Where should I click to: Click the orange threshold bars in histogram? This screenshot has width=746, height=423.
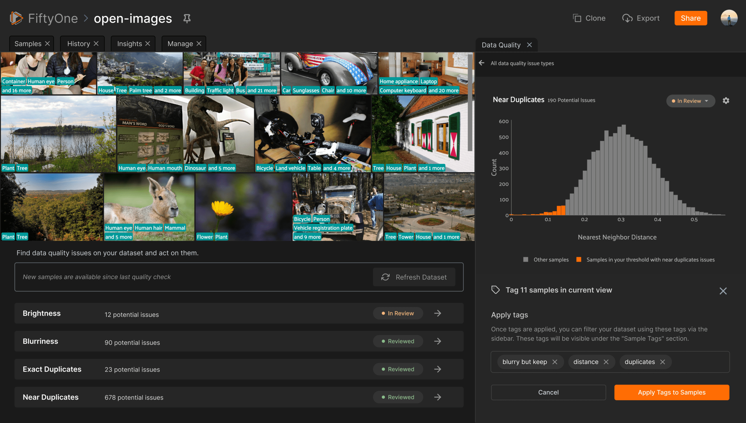tap(561, 210)
